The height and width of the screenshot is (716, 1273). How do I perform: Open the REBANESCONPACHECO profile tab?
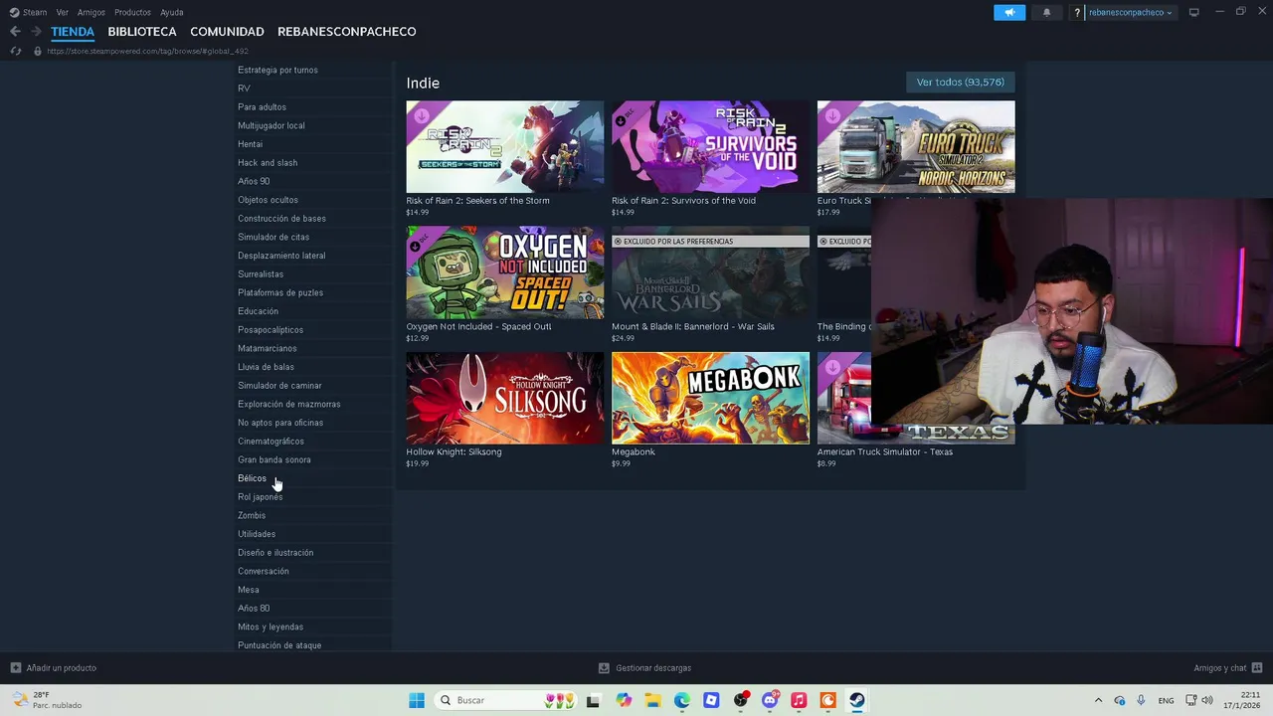point(347,32)
